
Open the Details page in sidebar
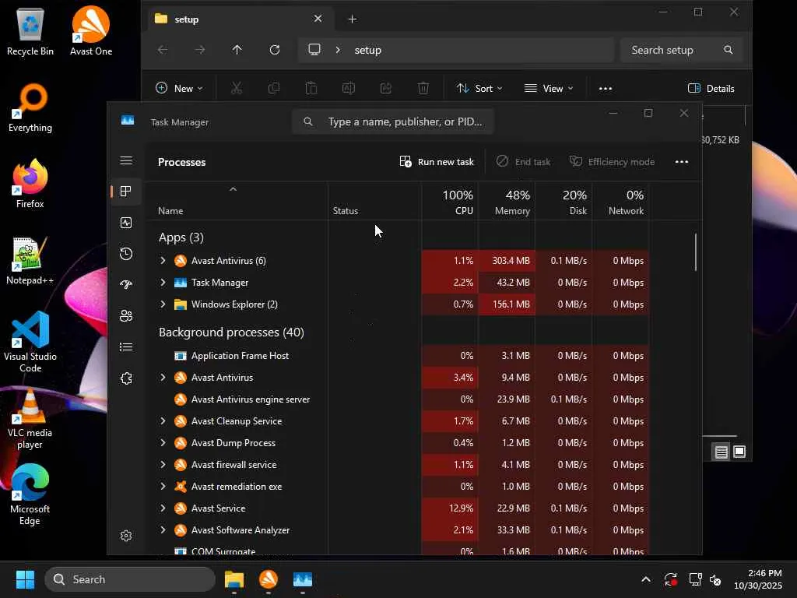tap(126, 346)
